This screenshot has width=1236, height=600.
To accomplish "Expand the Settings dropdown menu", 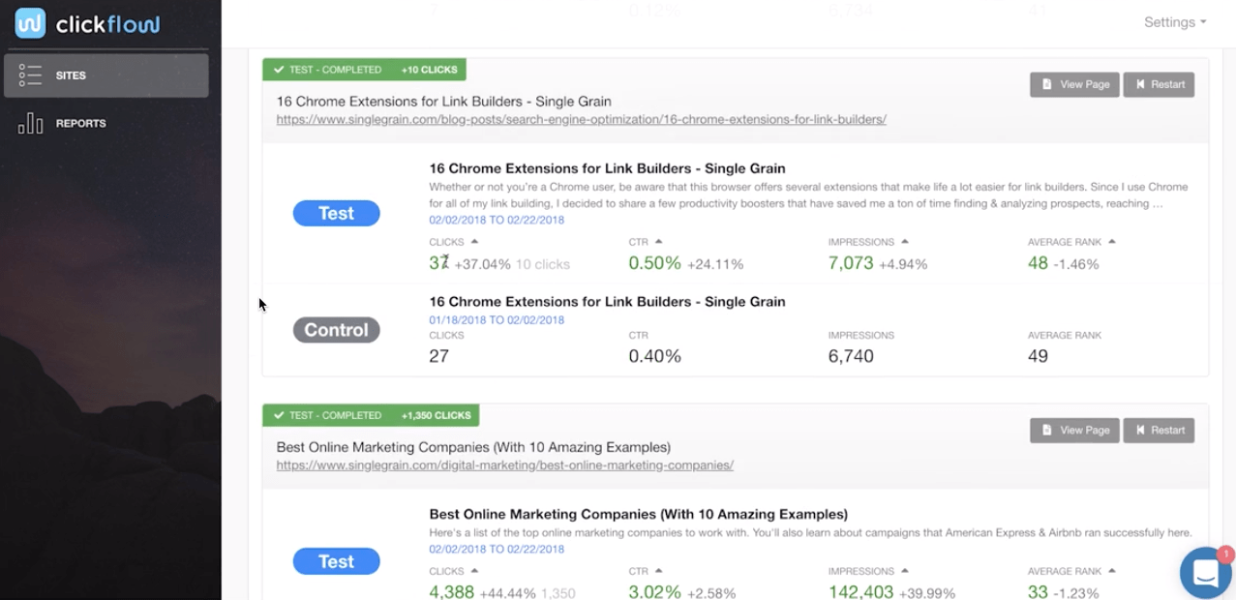I will (1175, 22).
